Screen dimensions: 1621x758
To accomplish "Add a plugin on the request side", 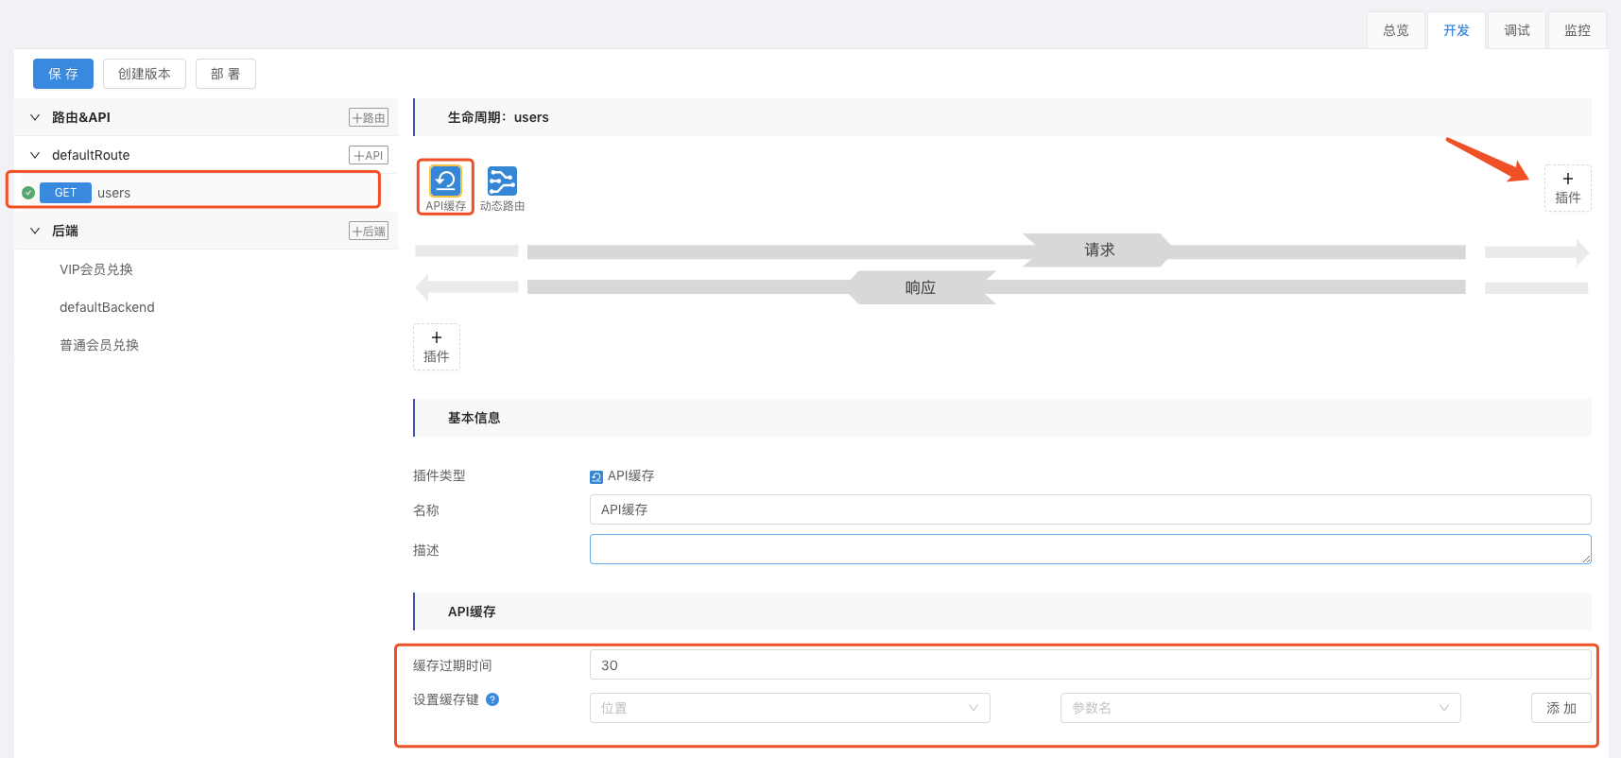I will pos(1567,187).
